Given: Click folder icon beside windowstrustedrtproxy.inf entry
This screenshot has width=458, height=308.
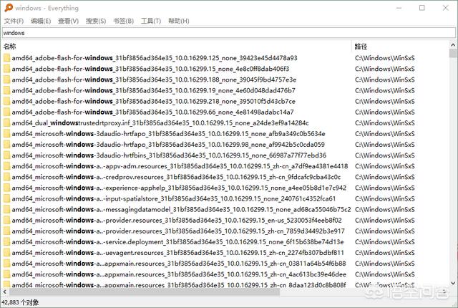Looking at the screenshot, I should coord(6,122).
